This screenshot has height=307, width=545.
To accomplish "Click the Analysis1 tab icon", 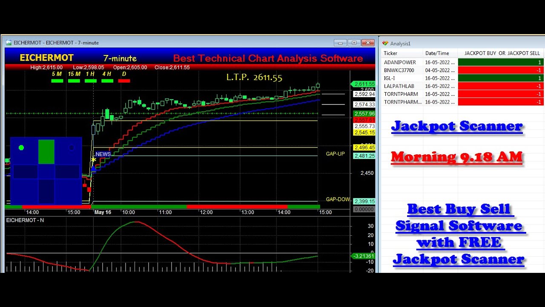I will tap(385, 43).
